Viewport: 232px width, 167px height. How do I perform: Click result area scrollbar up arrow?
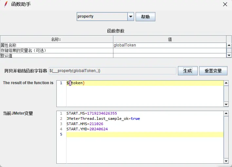226,83
